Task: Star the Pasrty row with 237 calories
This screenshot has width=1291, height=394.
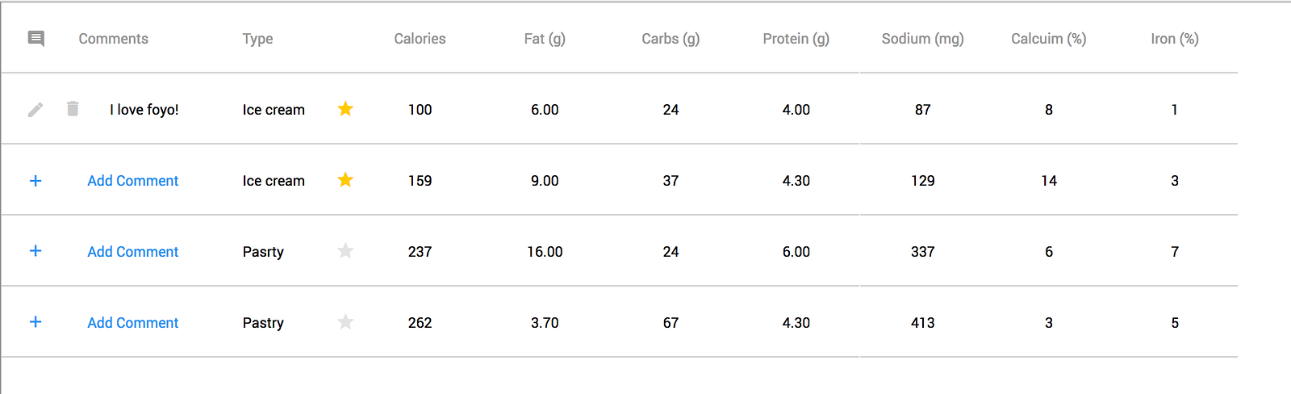Action: [345, 251]
